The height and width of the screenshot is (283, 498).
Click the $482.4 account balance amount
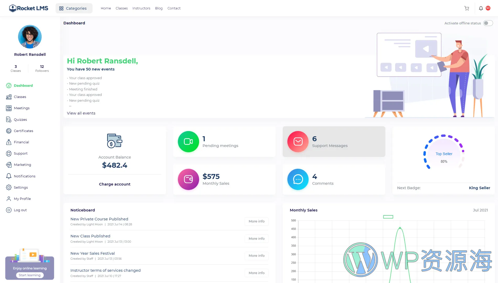pos(114,165)
